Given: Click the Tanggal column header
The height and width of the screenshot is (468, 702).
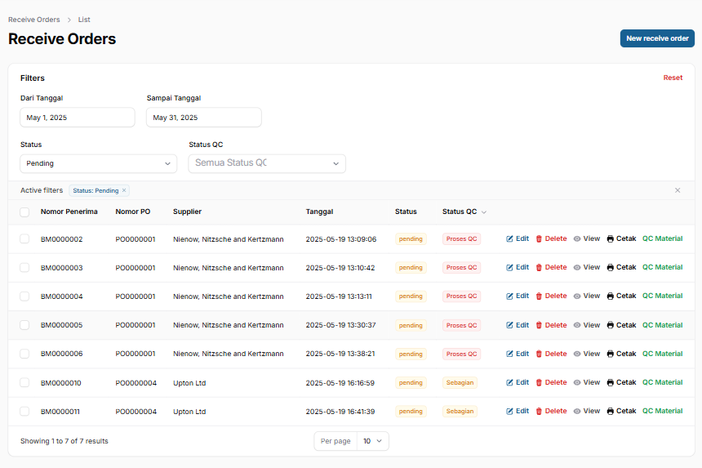Looking at the screenshot, I should coord(319,212).
